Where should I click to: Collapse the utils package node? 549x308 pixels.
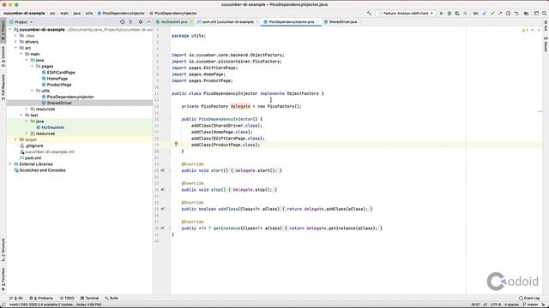pyautogui.click(x=33, y=91)
